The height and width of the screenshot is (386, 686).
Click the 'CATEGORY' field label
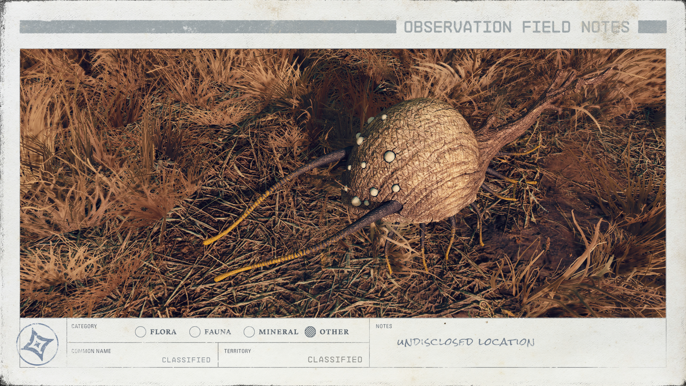84,326
